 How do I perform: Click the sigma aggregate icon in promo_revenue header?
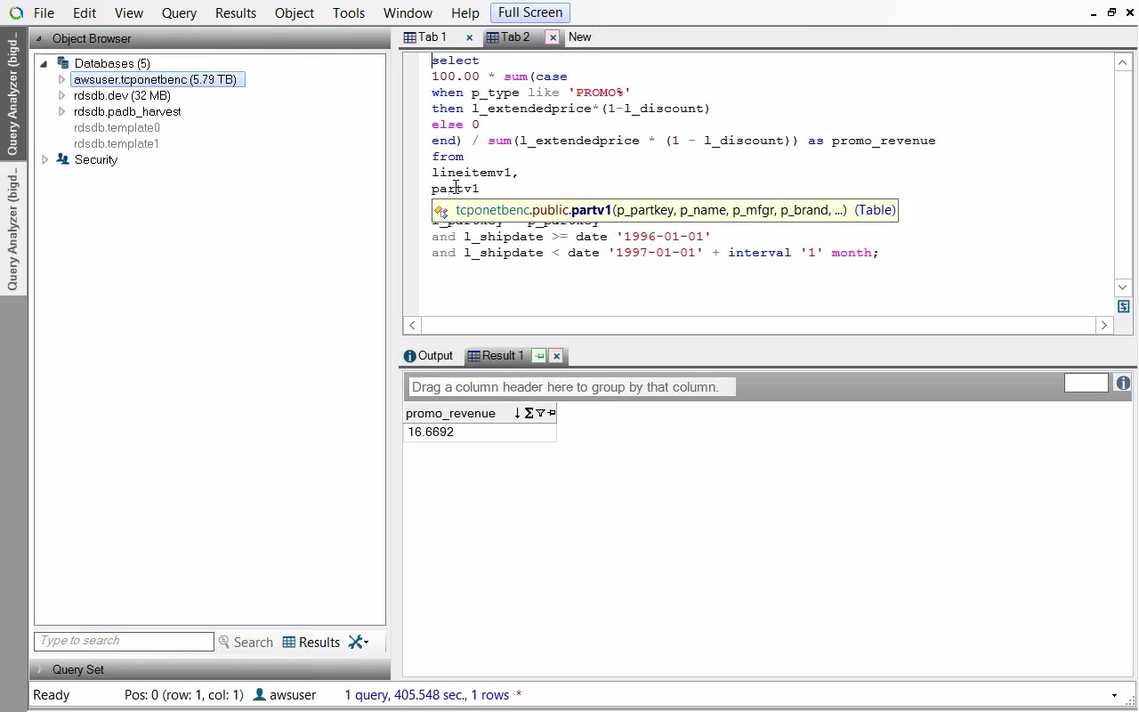pos(529,413)
